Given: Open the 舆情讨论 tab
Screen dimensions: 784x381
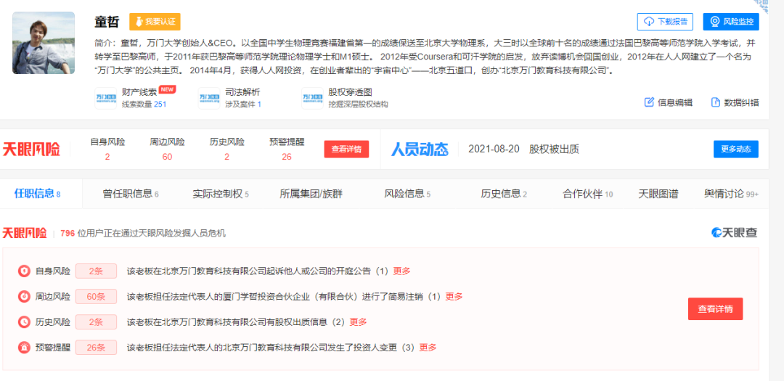Looking at the screenshot, I should coord(732,194).
